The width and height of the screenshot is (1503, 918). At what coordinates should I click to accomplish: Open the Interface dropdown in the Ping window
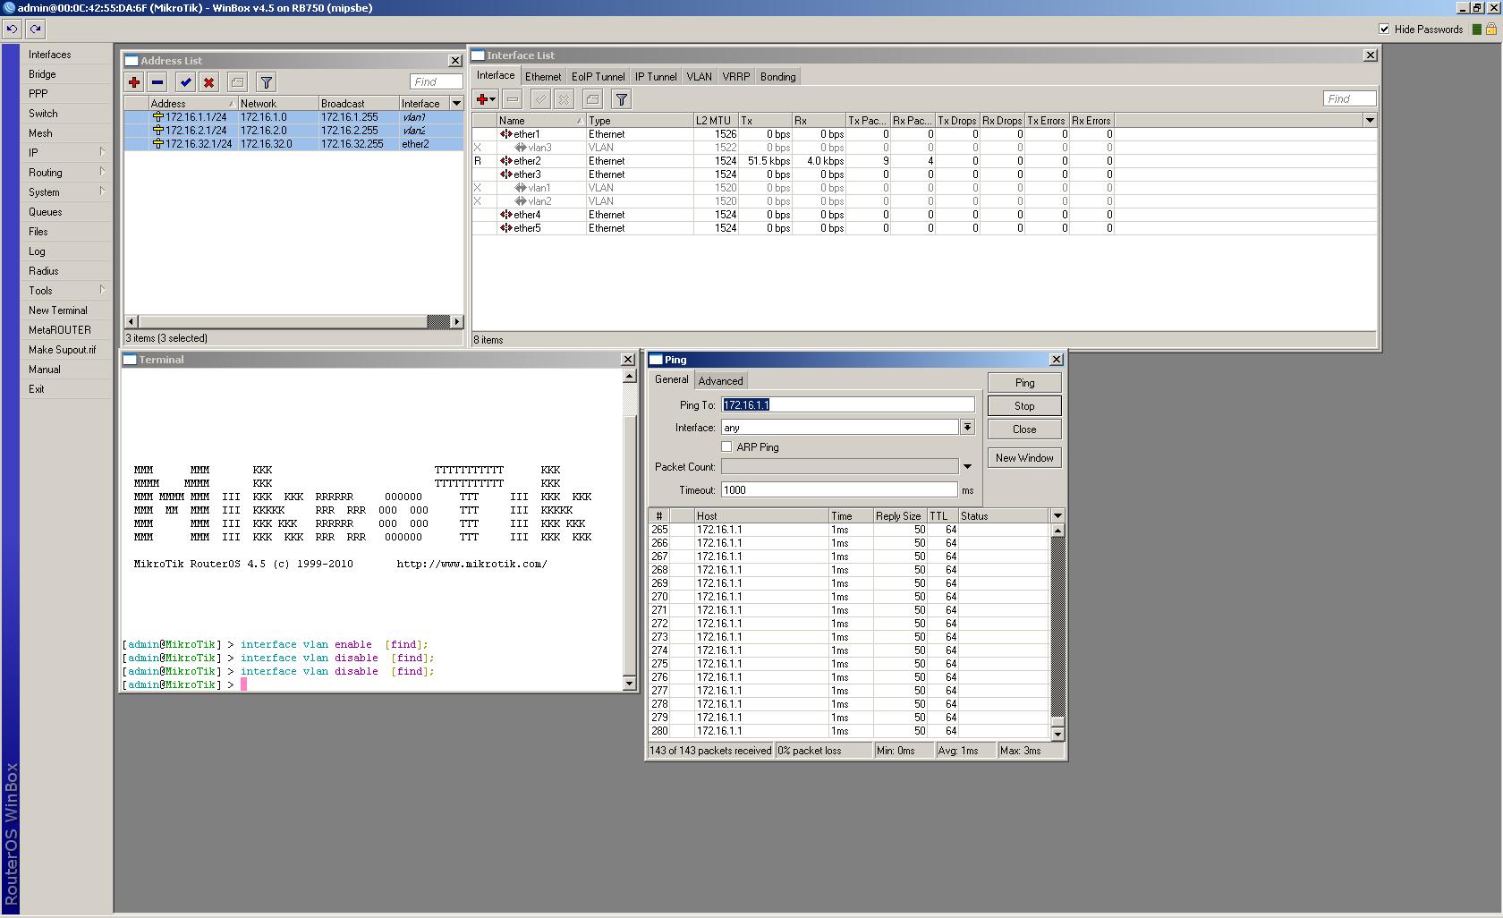coord(967,428)
